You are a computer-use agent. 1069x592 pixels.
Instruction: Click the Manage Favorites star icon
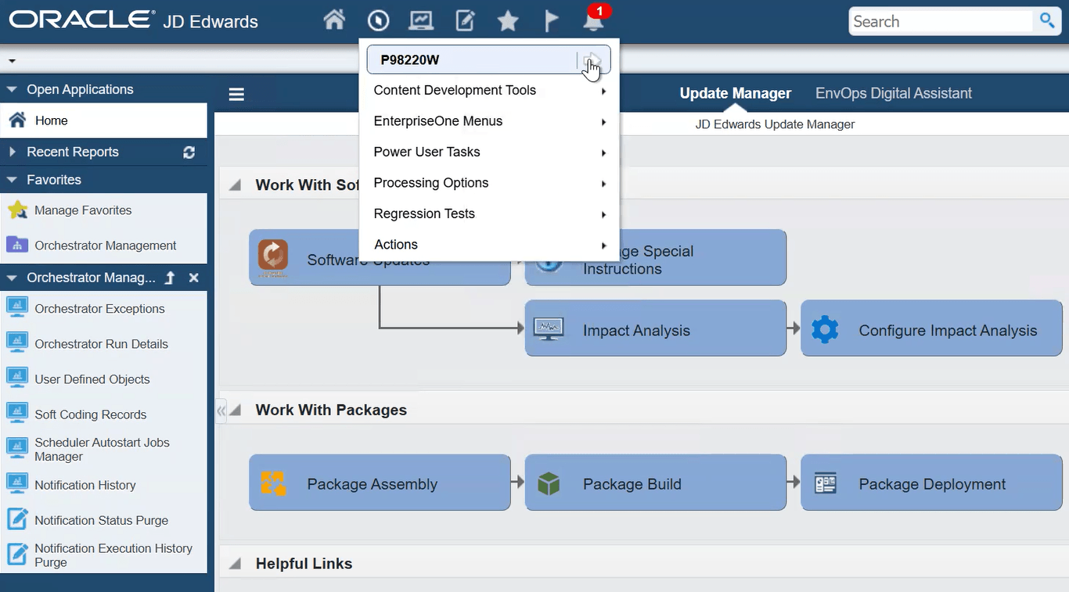point(17,210)
